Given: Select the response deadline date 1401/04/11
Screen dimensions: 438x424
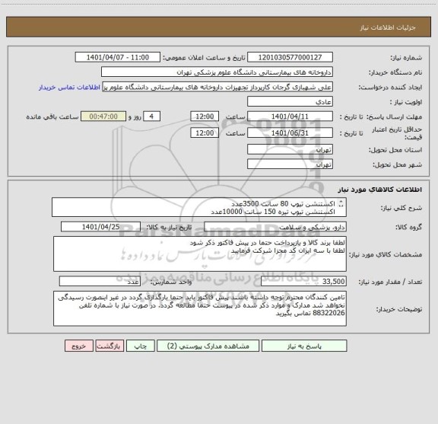Looking at the screenshot, I should [x=290, y=116].
